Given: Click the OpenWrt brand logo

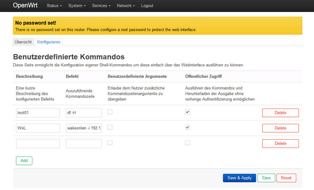Looking at the screenshot, I should pos(25,6).
